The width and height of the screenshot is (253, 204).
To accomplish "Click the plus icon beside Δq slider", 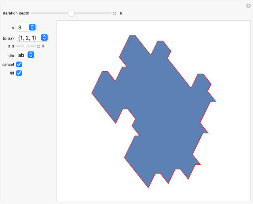I will (39, 46).
